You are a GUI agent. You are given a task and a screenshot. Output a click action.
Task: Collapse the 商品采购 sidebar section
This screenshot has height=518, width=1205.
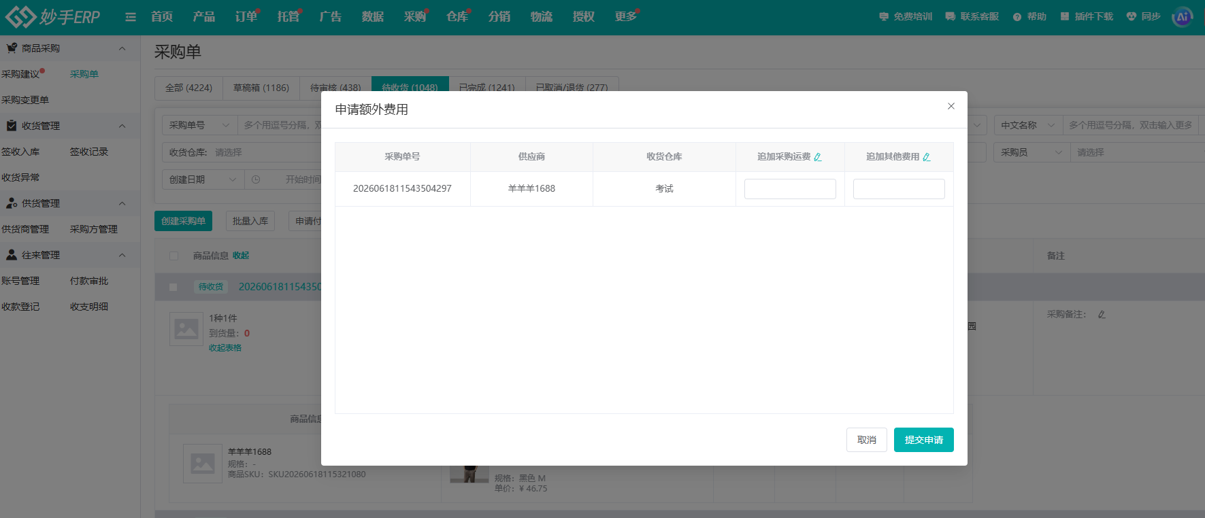(122, 48)
